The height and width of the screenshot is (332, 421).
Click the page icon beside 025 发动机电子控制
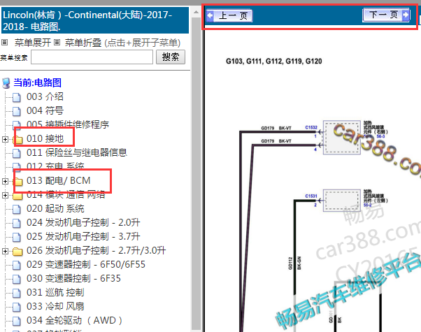[17, 237]
